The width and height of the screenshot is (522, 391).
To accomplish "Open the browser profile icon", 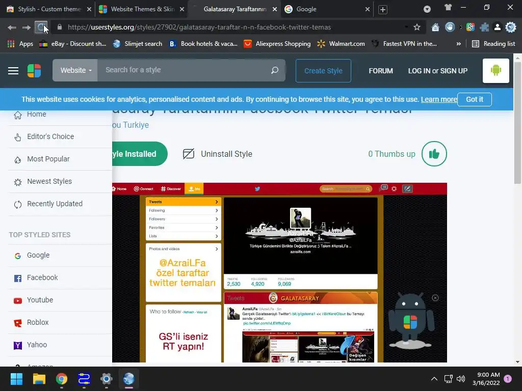I will [498, 27].
